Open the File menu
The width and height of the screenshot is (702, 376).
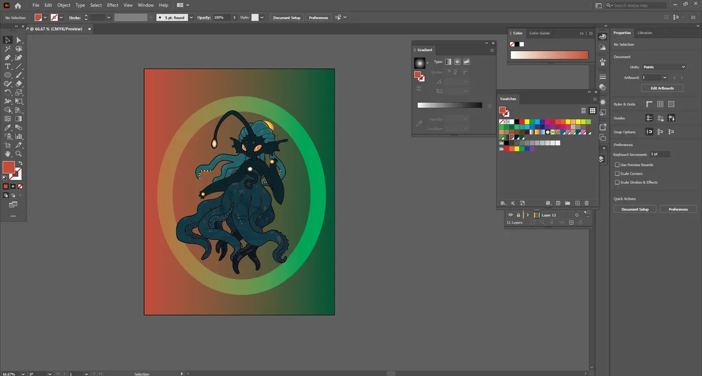[36, 5]
